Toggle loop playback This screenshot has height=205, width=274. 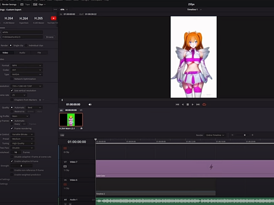pyautogui.click(x=204, y=104)
